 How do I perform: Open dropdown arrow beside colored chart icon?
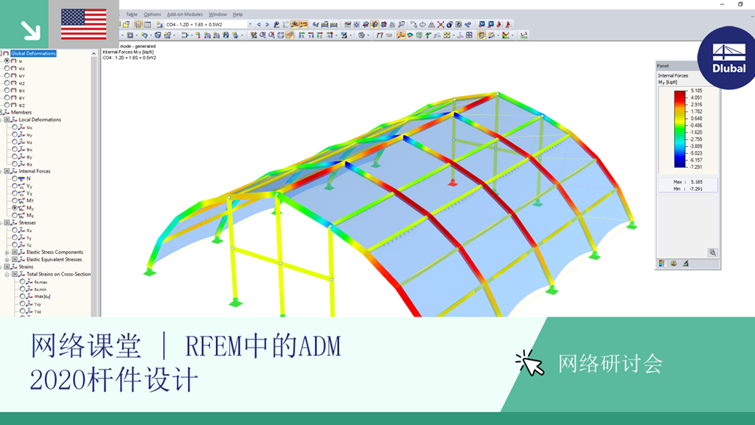pos(512,35)
